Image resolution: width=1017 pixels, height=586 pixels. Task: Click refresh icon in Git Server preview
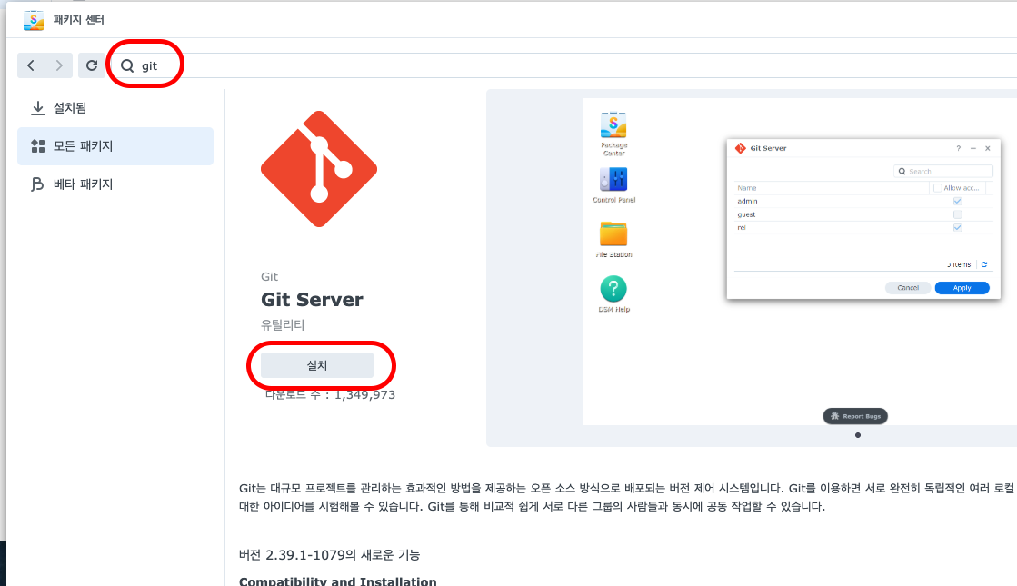point(984,264)
